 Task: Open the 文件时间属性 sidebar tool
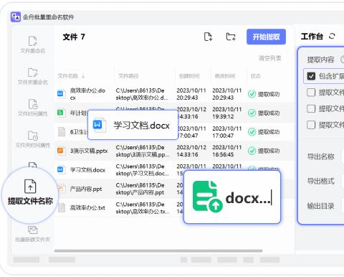tap(33, 108)
